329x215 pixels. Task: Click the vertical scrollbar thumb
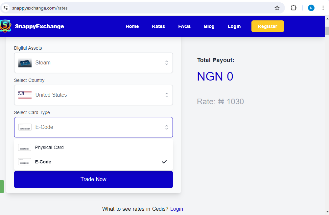[x=327, y=31]
